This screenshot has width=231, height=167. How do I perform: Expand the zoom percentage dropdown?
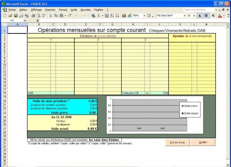(x=144, y=15)
